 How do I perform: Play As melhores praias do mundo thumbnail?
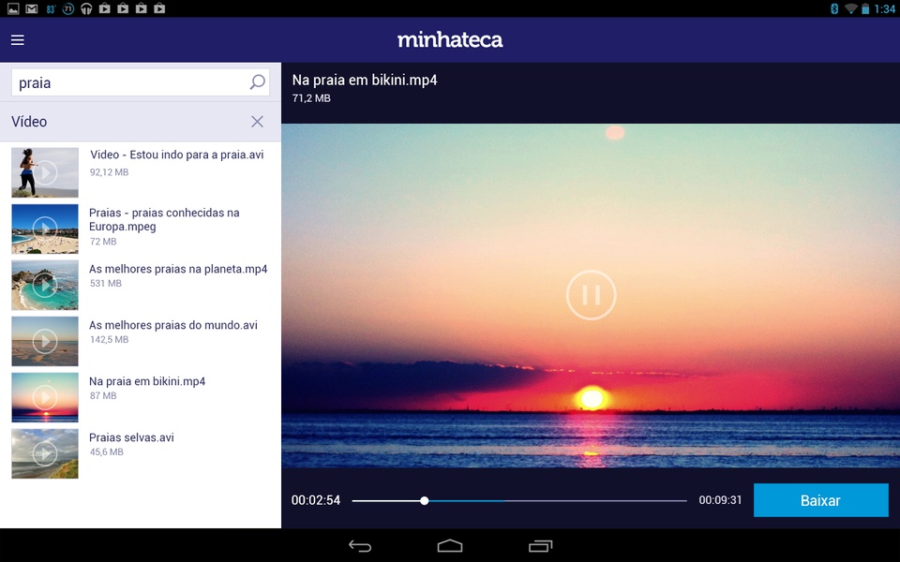click(45, 341)
